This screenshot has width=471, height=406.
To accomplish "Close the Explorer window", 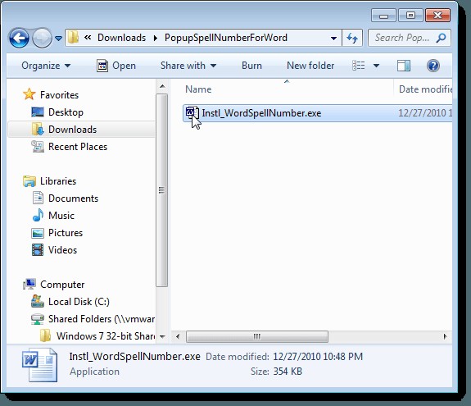I will [x=438, y=16].
